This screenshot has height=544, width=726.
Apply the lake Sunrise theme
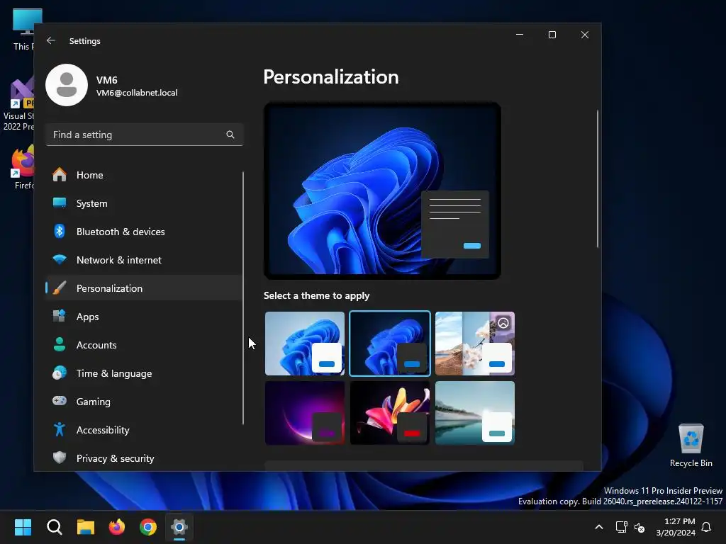click(x=474, y=413)
